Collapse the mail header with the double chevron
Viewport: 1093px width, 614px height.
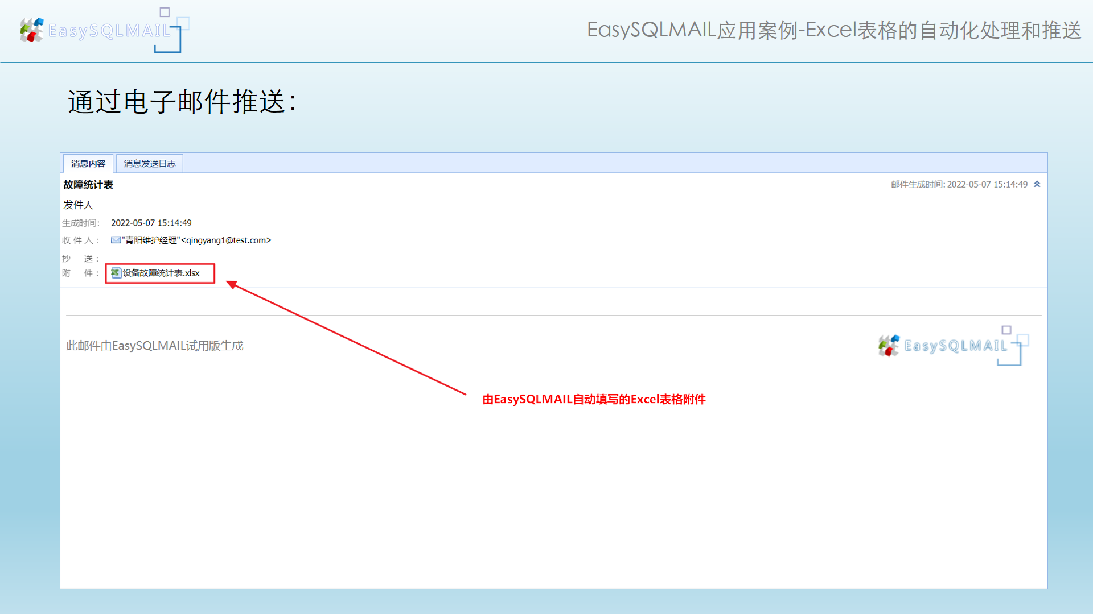pyautogui.click(x=1037, y=184)
